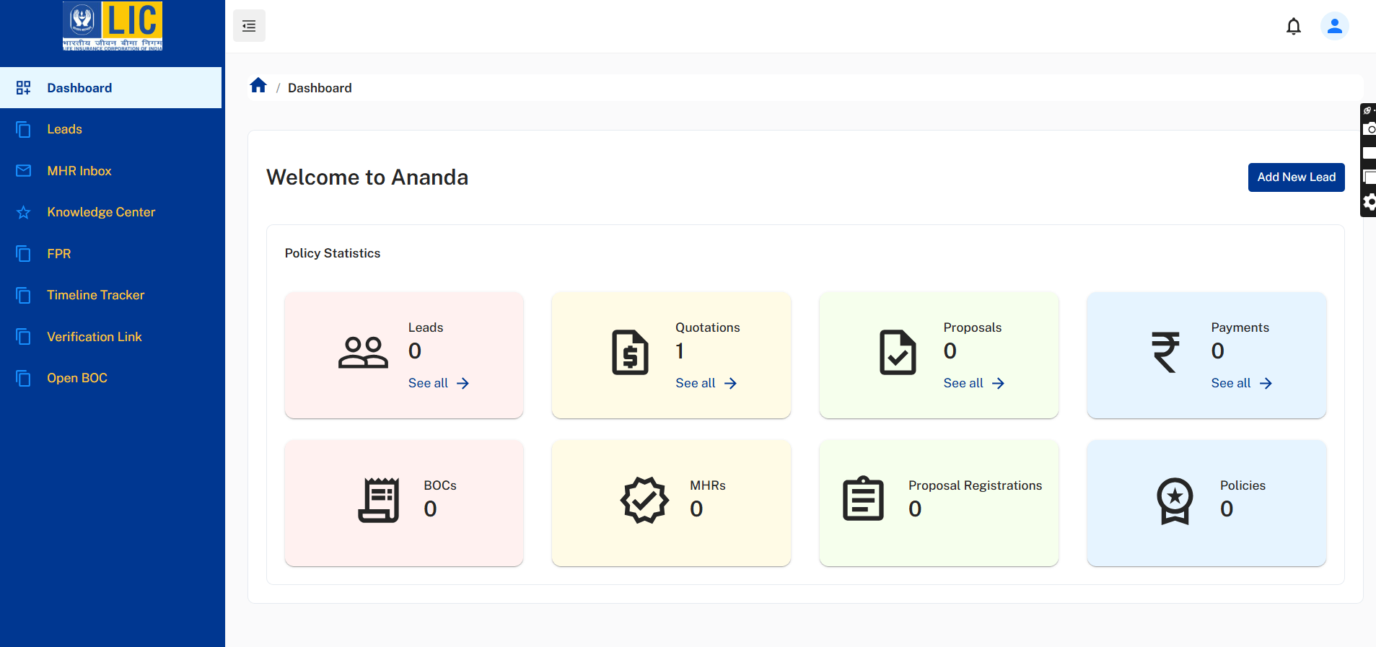The image size is (1376, 647).
Task: Select Open BOC in sidebar
Action: pos(76,378)
